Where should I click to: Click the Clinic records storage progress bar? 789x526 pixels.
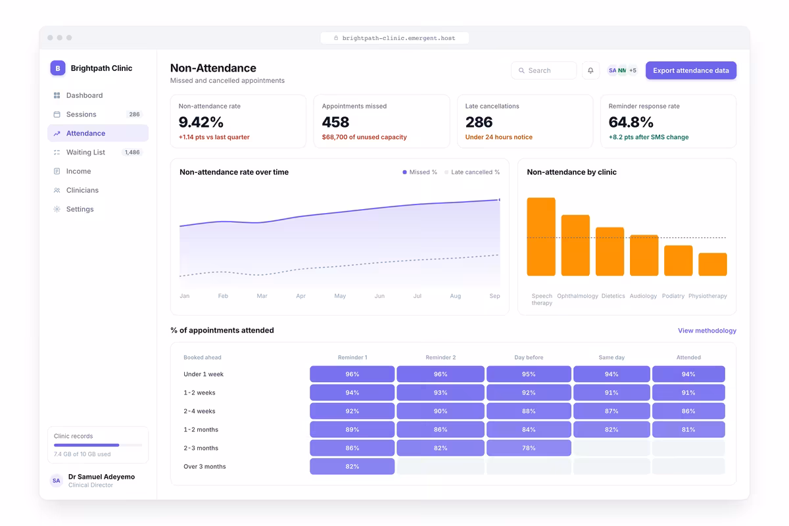click(98, 445)
